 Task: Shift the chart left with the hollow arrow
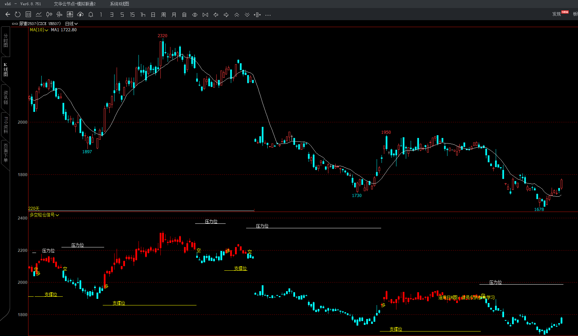pos(216,15)
